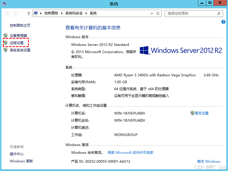Expand the arrow before 控制面板 breadcrumb

[x=41, y=13]
